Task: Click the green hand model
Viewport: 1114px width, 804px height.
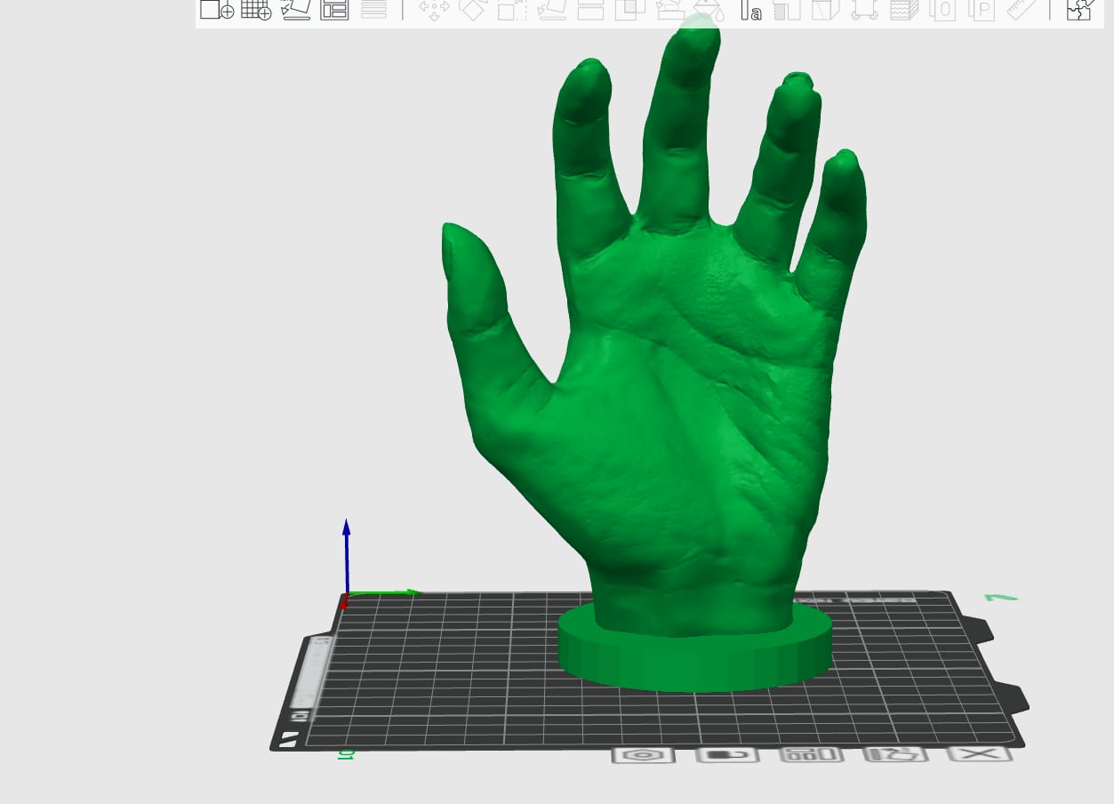Action: [x=676, y=400]
